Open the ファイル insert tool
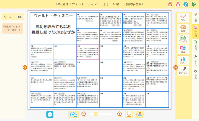 click(x=183, y=39)
